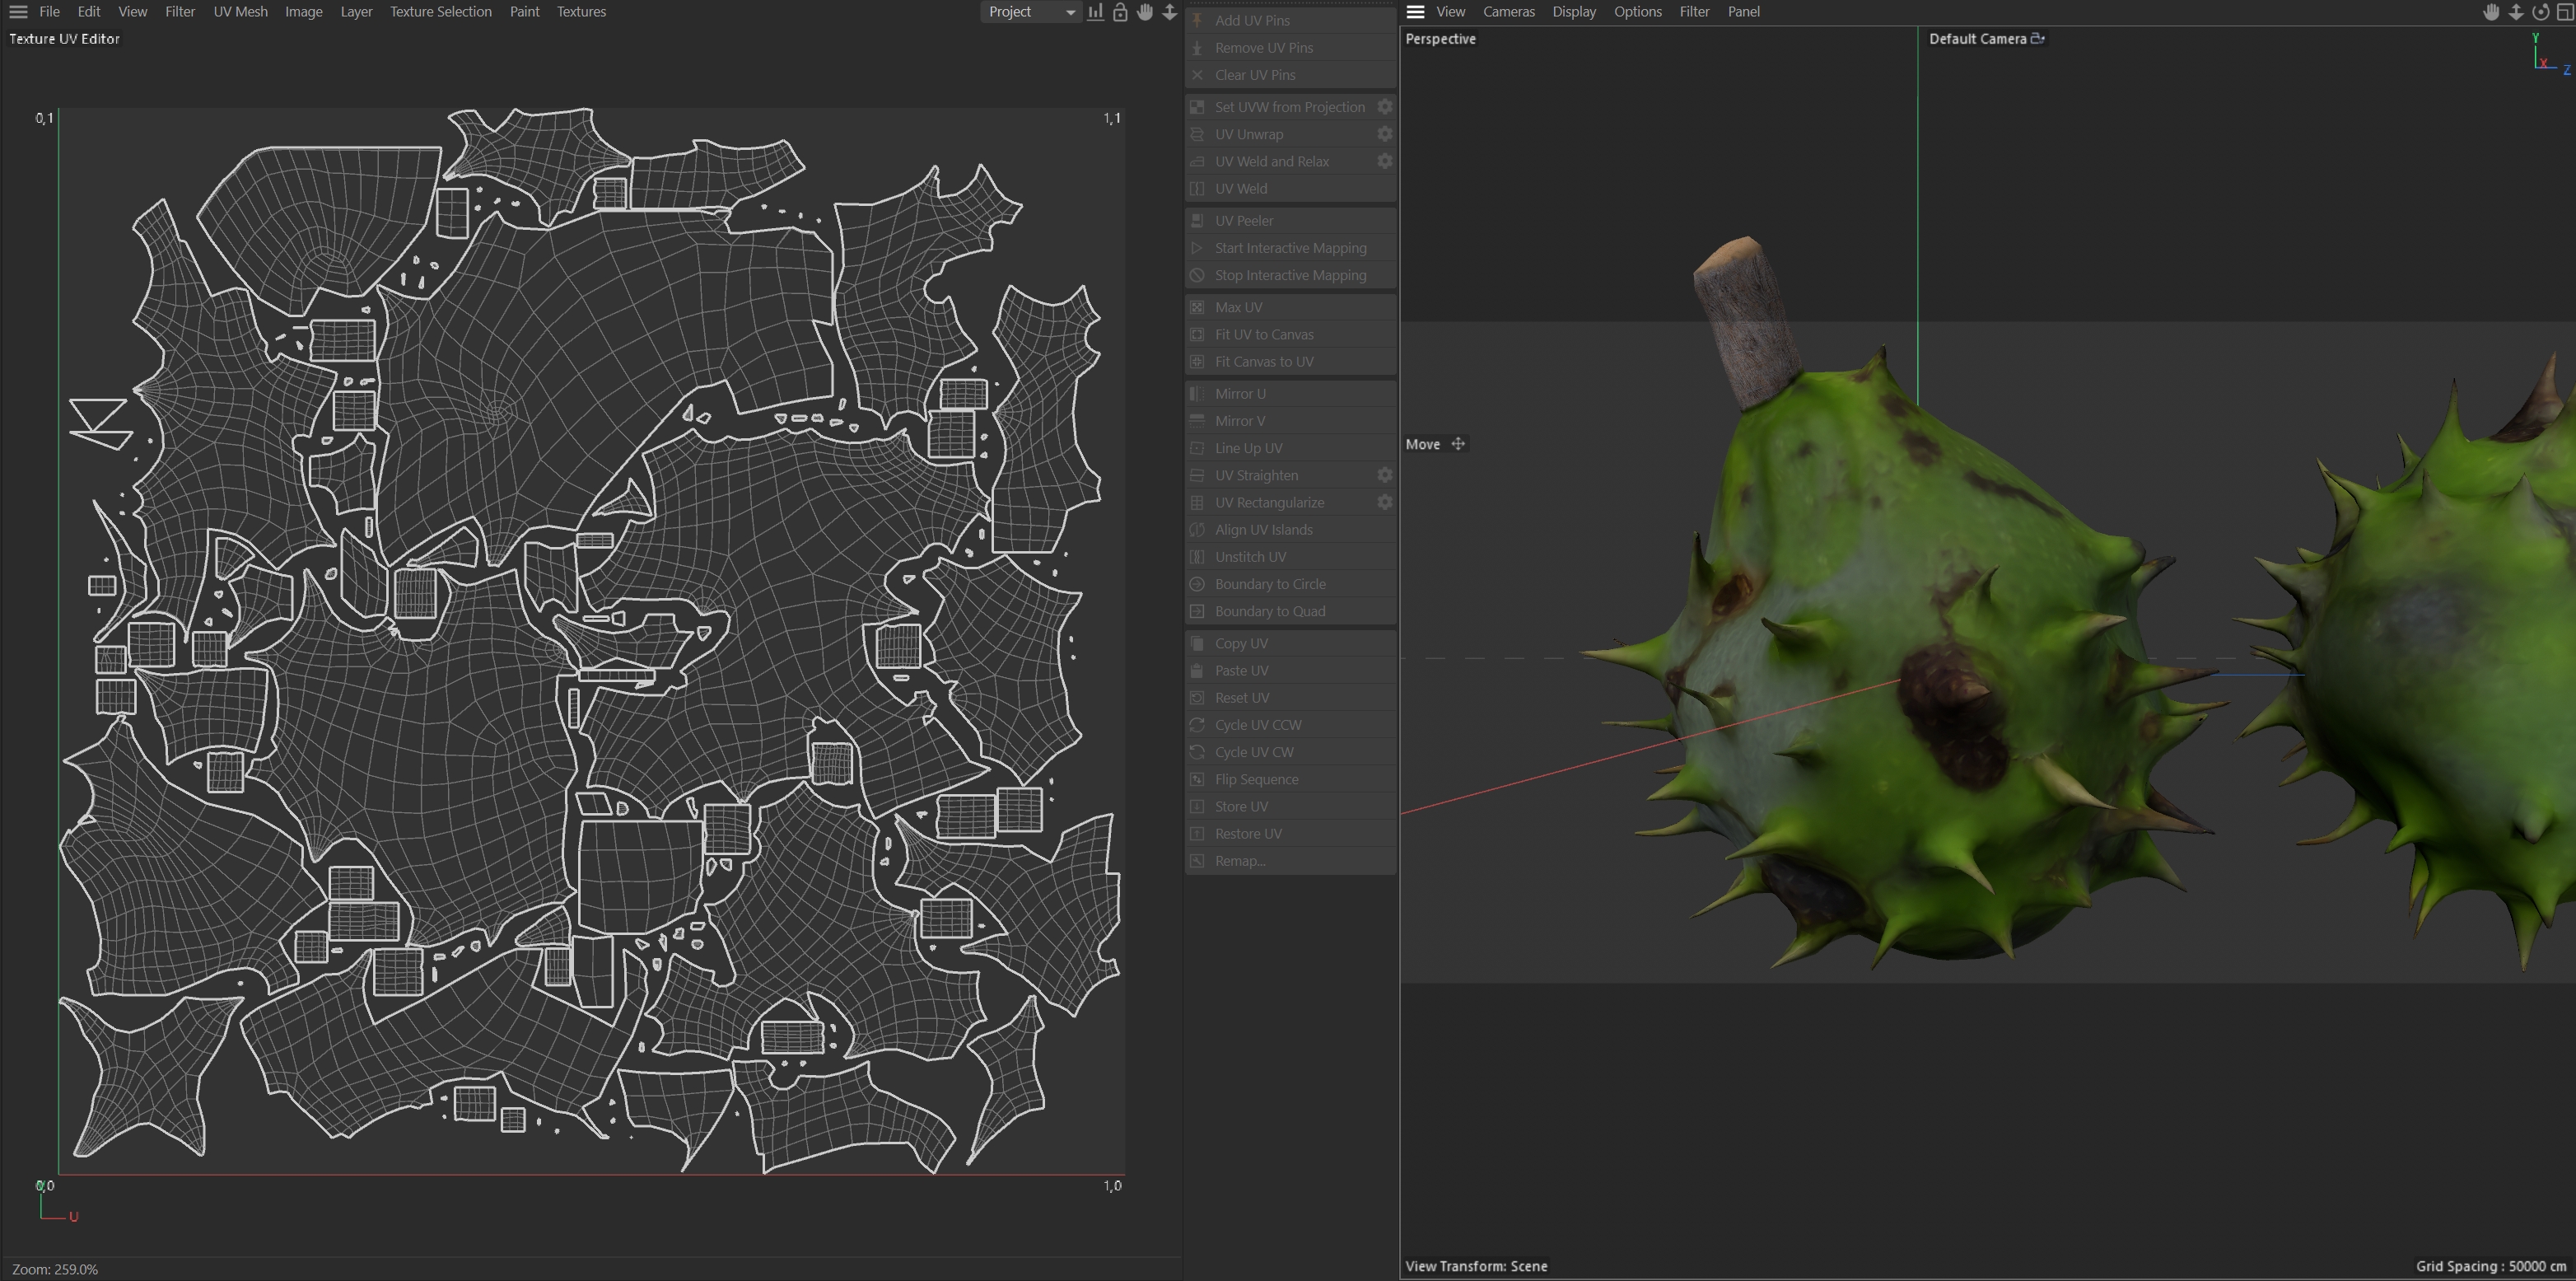Open the UV editor hamburger menu
The width and height of the screenshot is (2576, 1281).
click(x=18, y=12)
